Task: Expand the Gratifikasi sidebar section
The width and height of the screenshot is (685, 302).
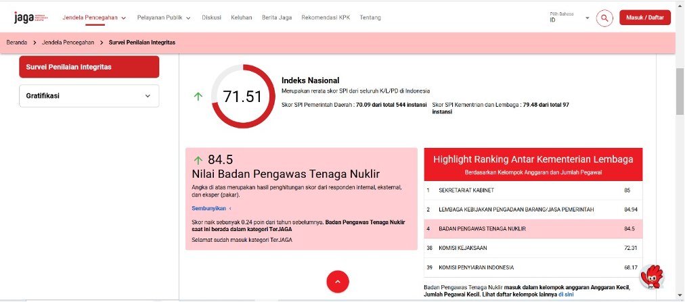Action: tap(89, 96)
